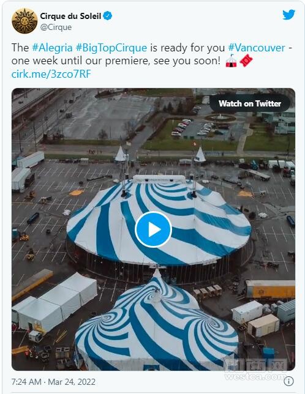Open the #Alegria hashtag

[52, 48]
